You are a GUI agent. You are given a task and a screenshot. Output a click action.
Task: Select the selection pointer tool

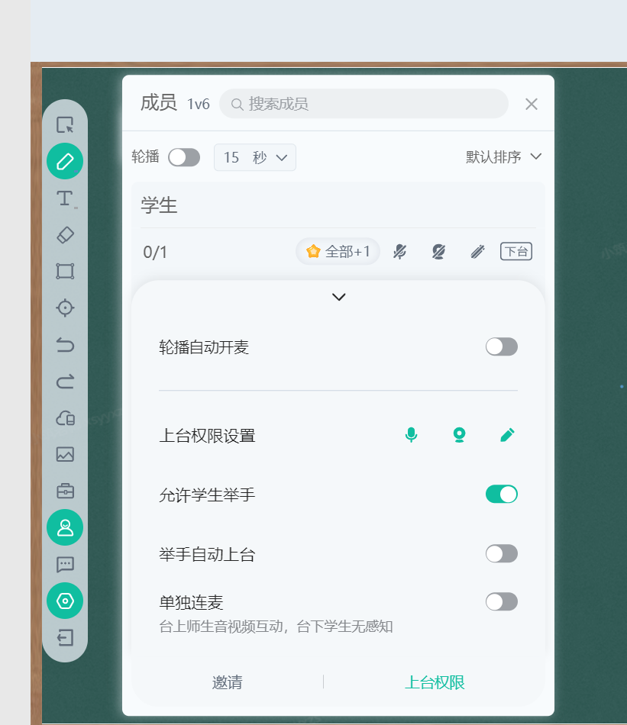[x=65, y=125]
